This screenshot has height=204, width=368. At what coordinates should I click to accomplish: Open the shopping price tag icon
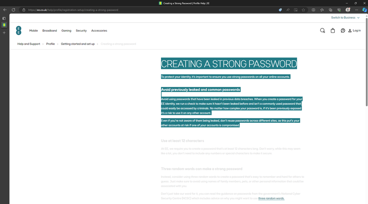[x=280, y=10]
